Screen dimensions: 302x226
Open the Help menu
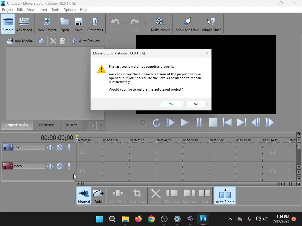[x=83, y=10]
